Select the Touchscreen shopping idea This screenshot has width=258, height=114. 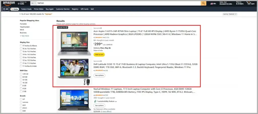25,27
